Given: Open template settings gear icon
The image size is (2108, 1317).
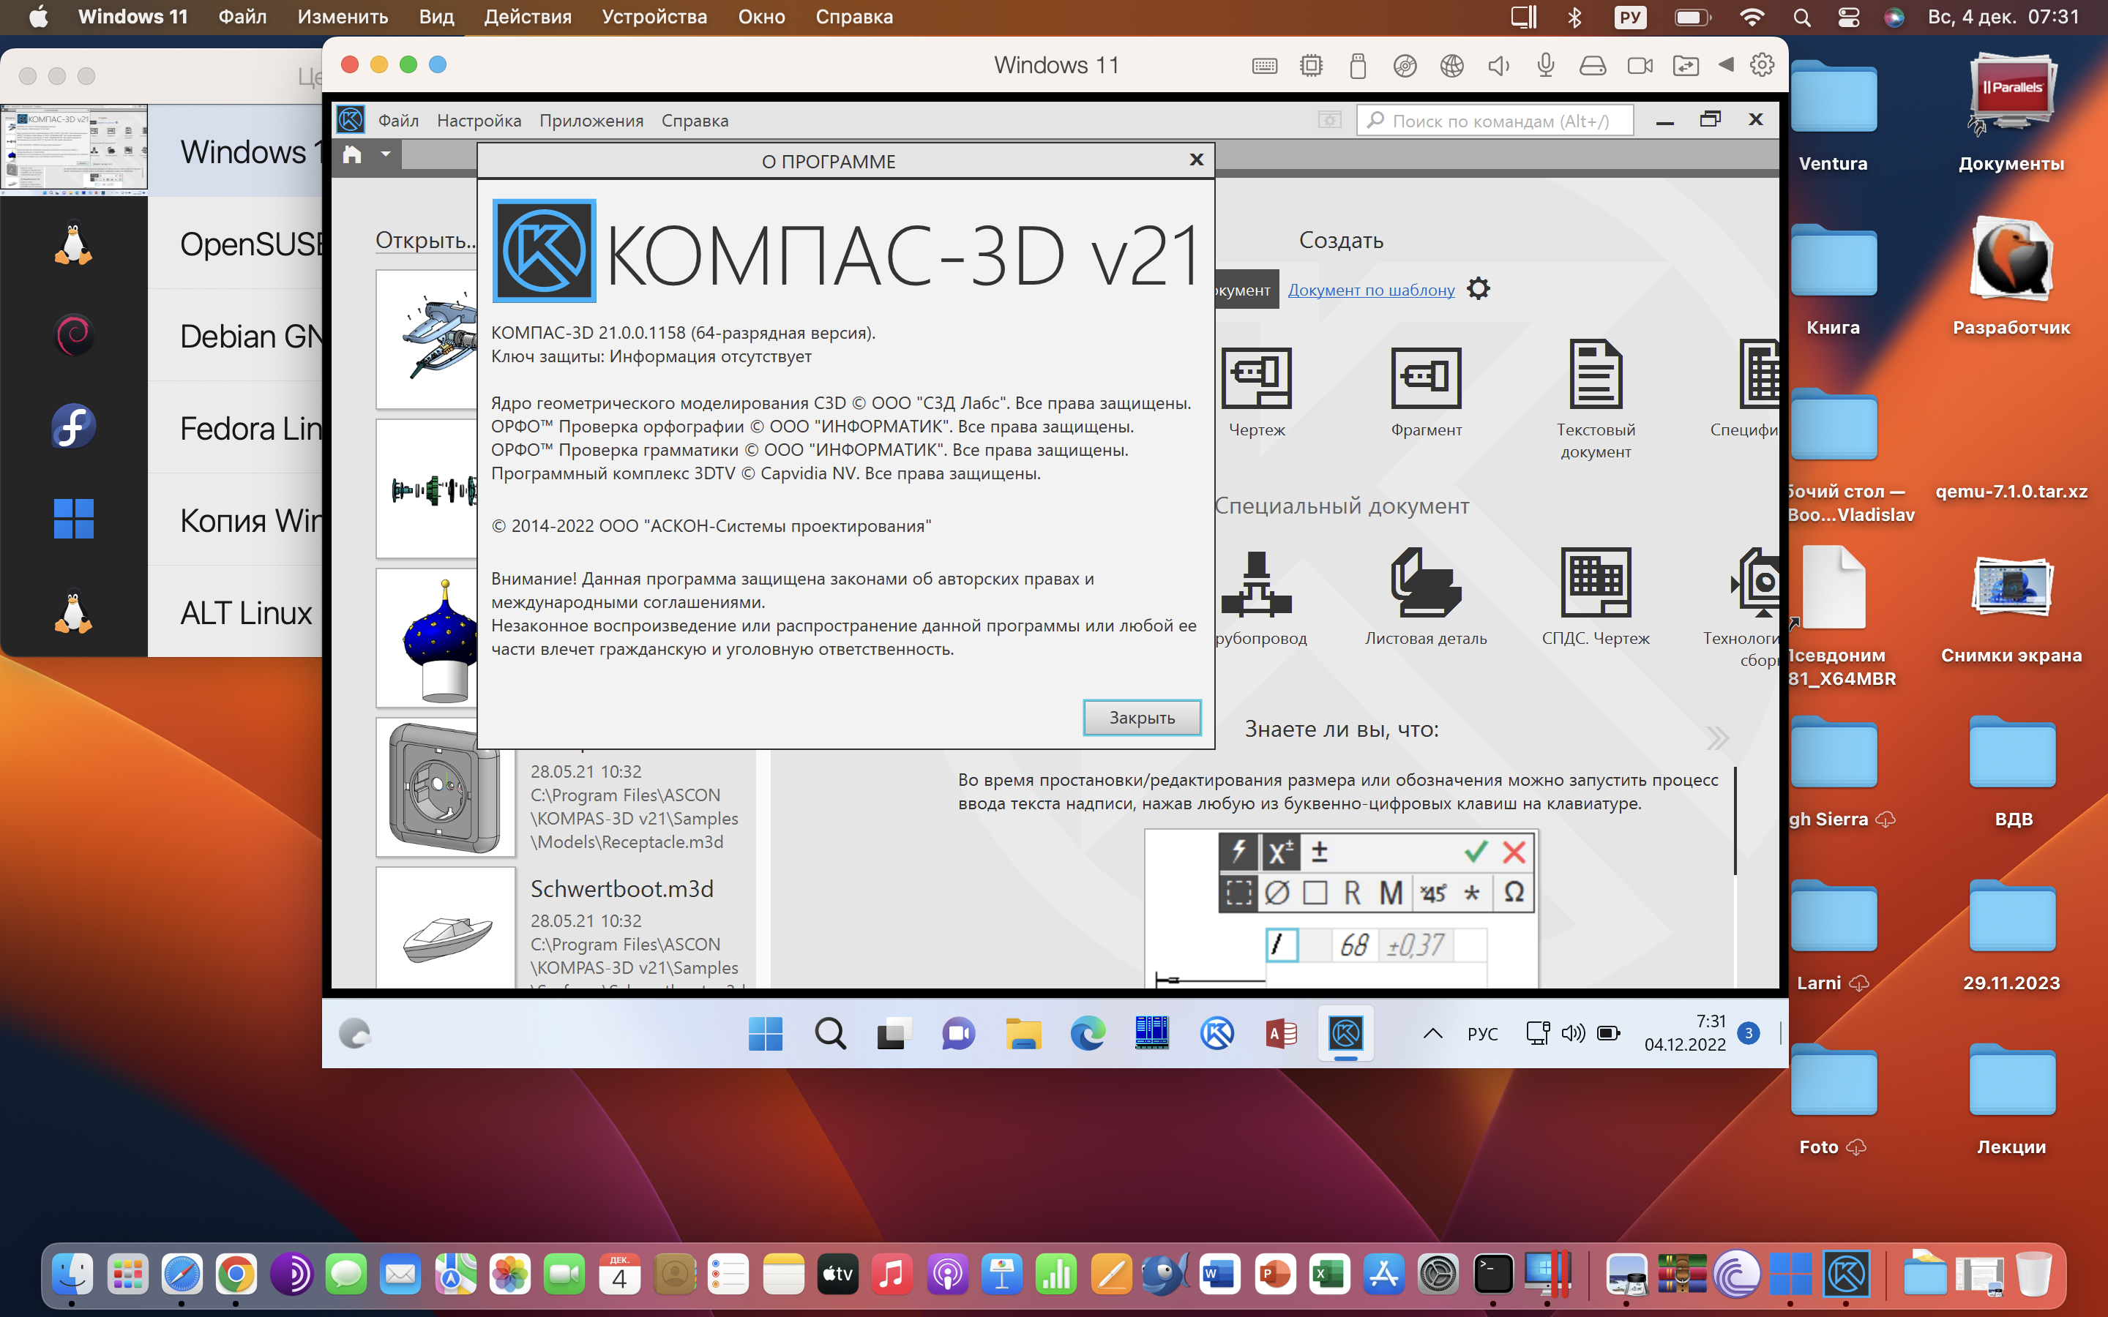Looking at the screenshot, I should pos(1479,288).
